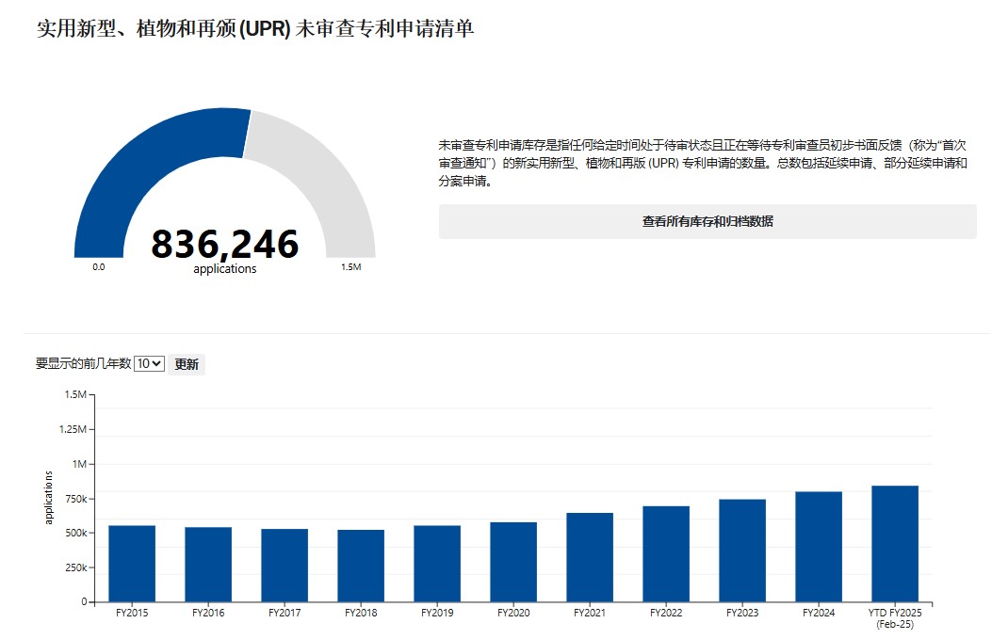Click the 836,246 applications figure
The image size is (992, 639).
224,245
